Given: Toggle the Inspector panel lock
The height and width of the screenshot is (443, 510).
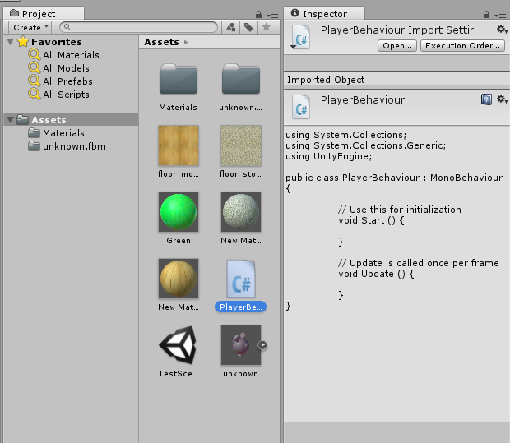Looking at the screenshot, I should 487,15.
